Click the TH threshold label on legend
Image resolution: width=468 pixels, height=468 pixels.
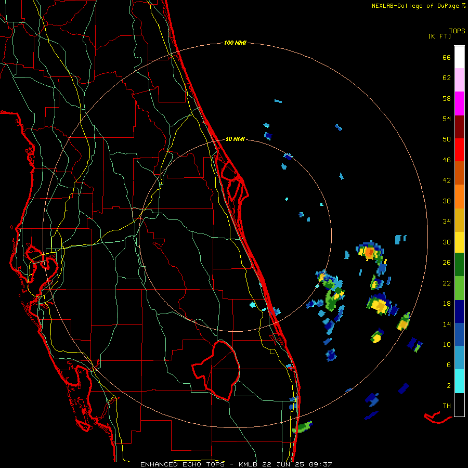447,406
